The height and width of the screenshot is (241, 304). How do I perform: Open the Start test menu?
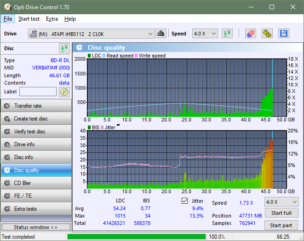click(x=29, y=19)
